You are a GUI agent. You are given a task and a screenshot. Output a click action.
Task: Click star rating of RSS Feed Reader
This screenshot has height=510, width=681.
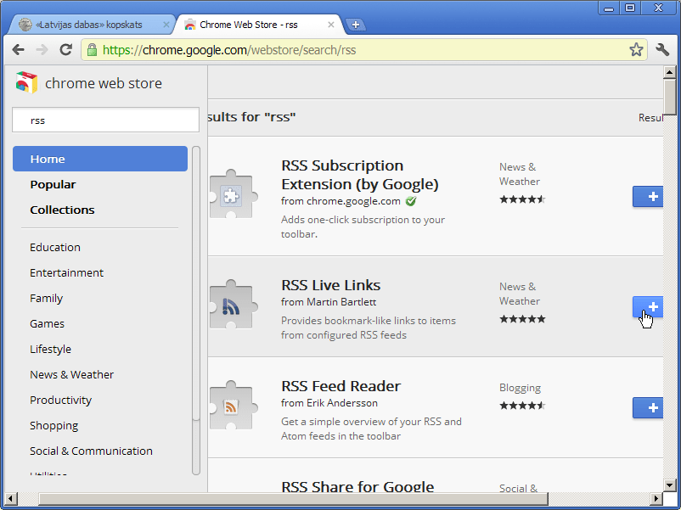tap(522, 406)
